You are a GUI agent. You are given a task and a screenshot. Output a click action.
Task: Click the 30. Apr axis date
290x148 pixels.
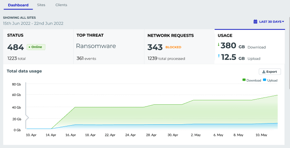click(173, 135)
